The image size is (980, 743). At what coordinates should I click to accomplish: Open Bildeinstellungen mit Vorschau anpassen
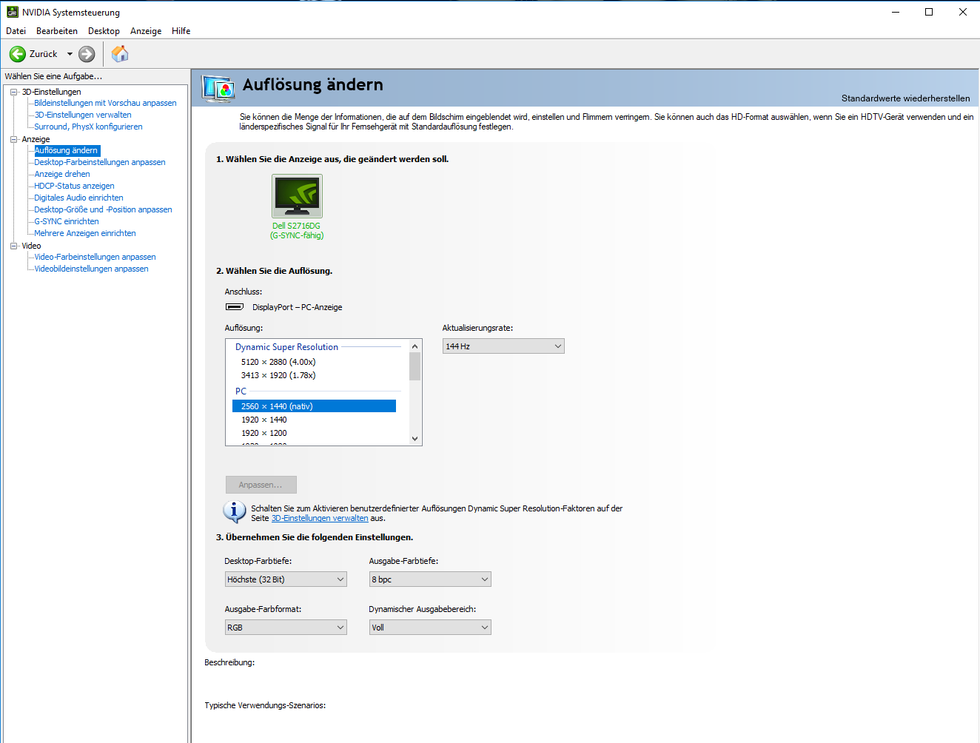(105, 103)
